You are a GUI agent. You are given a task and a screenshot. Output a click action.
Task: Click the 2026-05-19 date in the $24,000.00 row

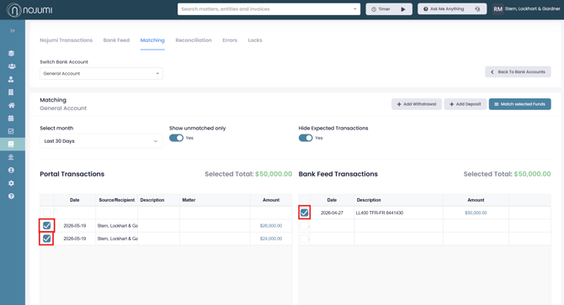74,239
